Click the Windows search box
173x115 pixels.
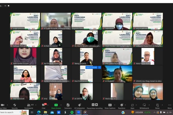(14, 112)
